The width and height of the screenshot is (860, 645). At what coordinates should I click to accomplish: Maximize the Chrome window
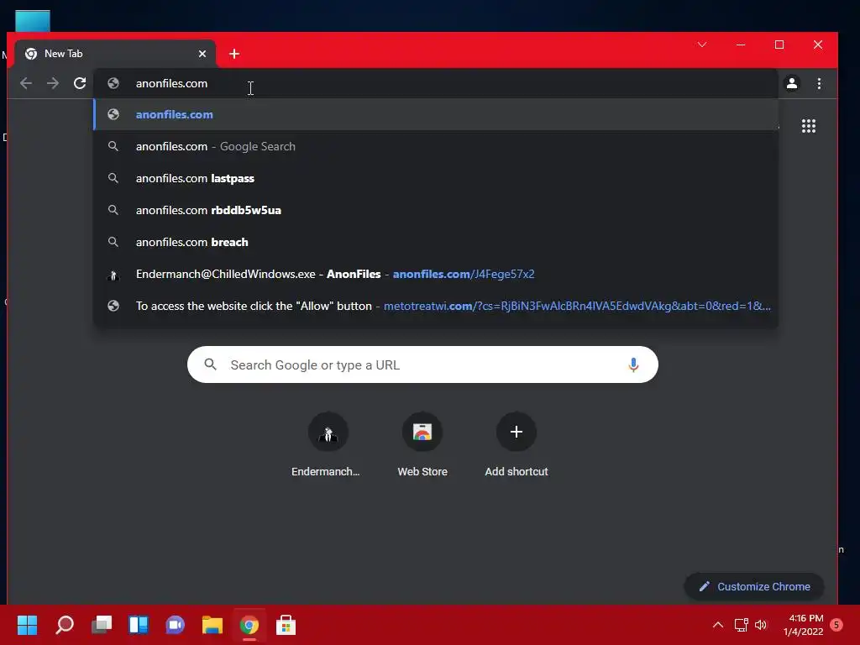pos(779,45)
